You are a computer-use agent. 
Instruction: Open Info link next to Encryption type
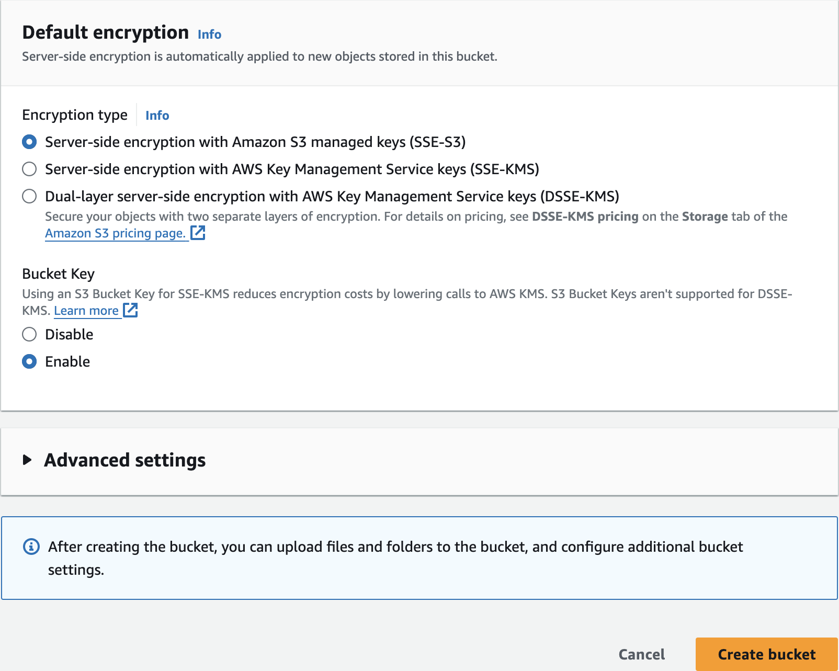click(x=157, y=116)
